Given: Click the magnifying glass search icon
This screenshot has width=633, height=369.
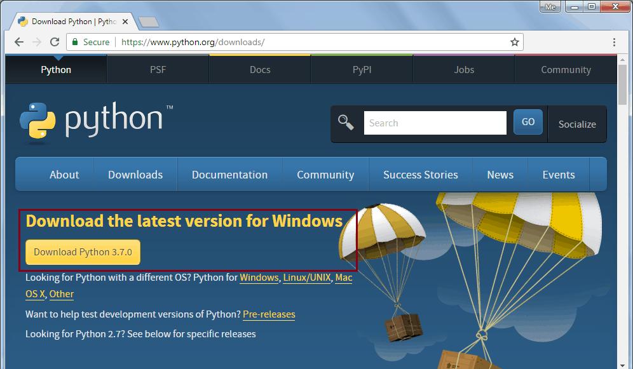Looking at the screenshot, I should [x=346, y=122].
